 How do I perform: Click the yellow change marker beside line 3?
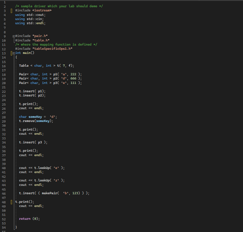tap(11, 10)
